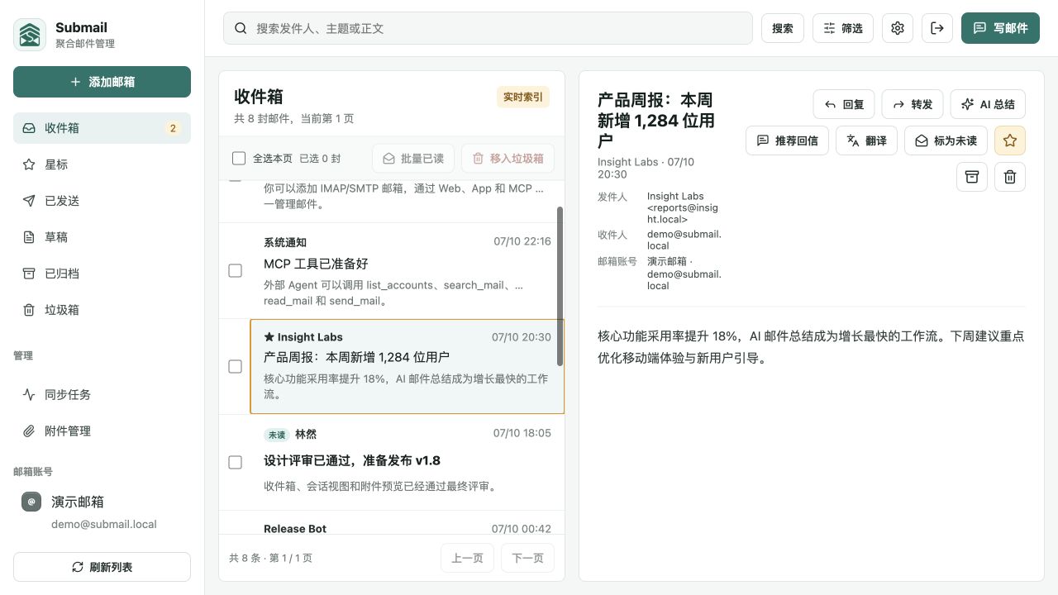Screen dimensions: 1058x595
Task: Click the demo@submail.local sidebar address
Action: click(x=104, y=524)
